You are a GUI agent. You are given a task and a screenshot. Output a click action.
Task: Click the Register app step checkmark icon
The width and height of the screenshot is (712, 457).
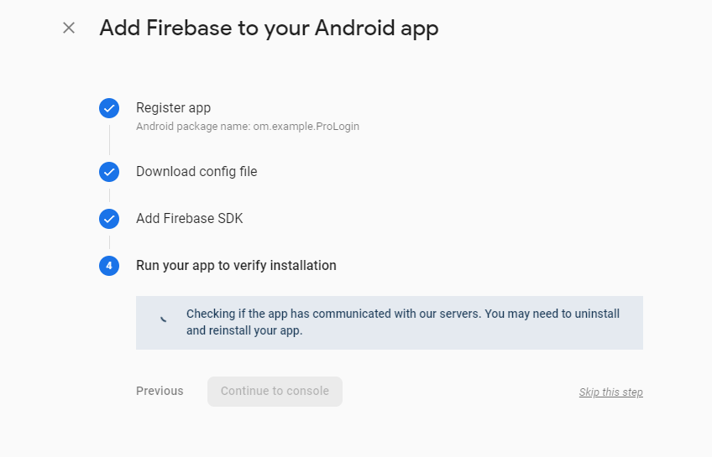[x=109, y=108]
